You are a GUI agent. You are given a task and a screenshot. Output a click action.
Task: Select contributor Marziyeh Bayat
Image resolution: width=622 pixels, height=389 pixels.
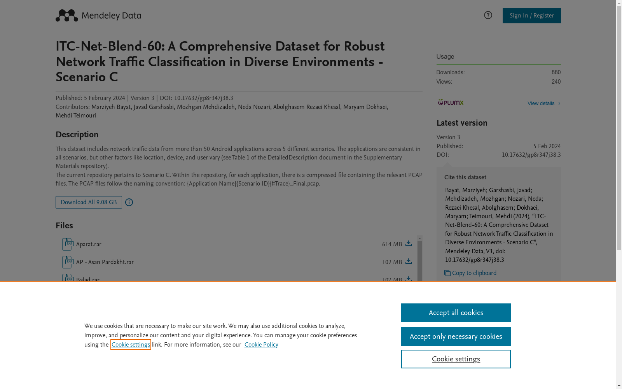click(x=111, y=107)
